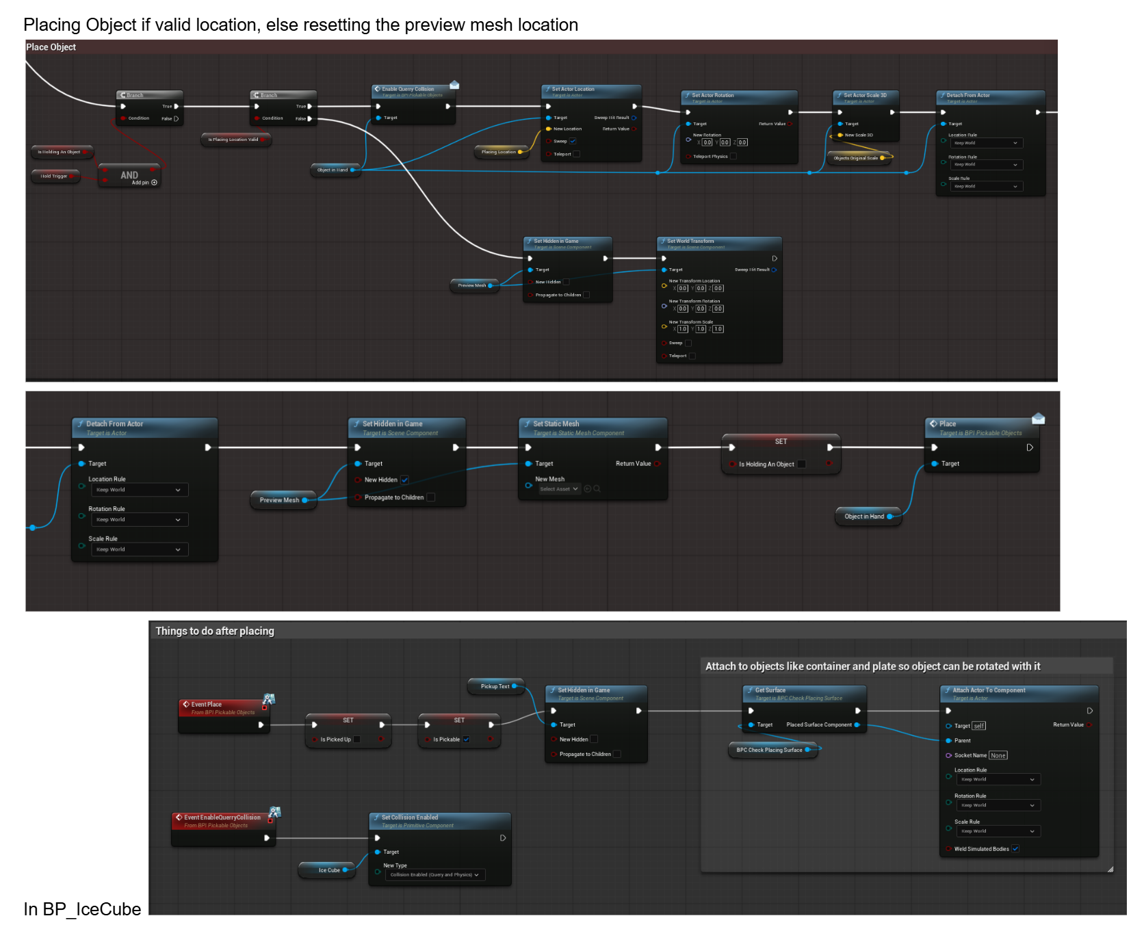Image resolution: width=1144 pixels, height=929 pixels.
Task: Click the envelope icon on the Place node
Action: [1038, 418]
